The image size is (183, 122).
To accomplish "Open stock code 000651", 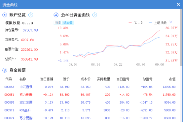I will (x=9, y=95).
